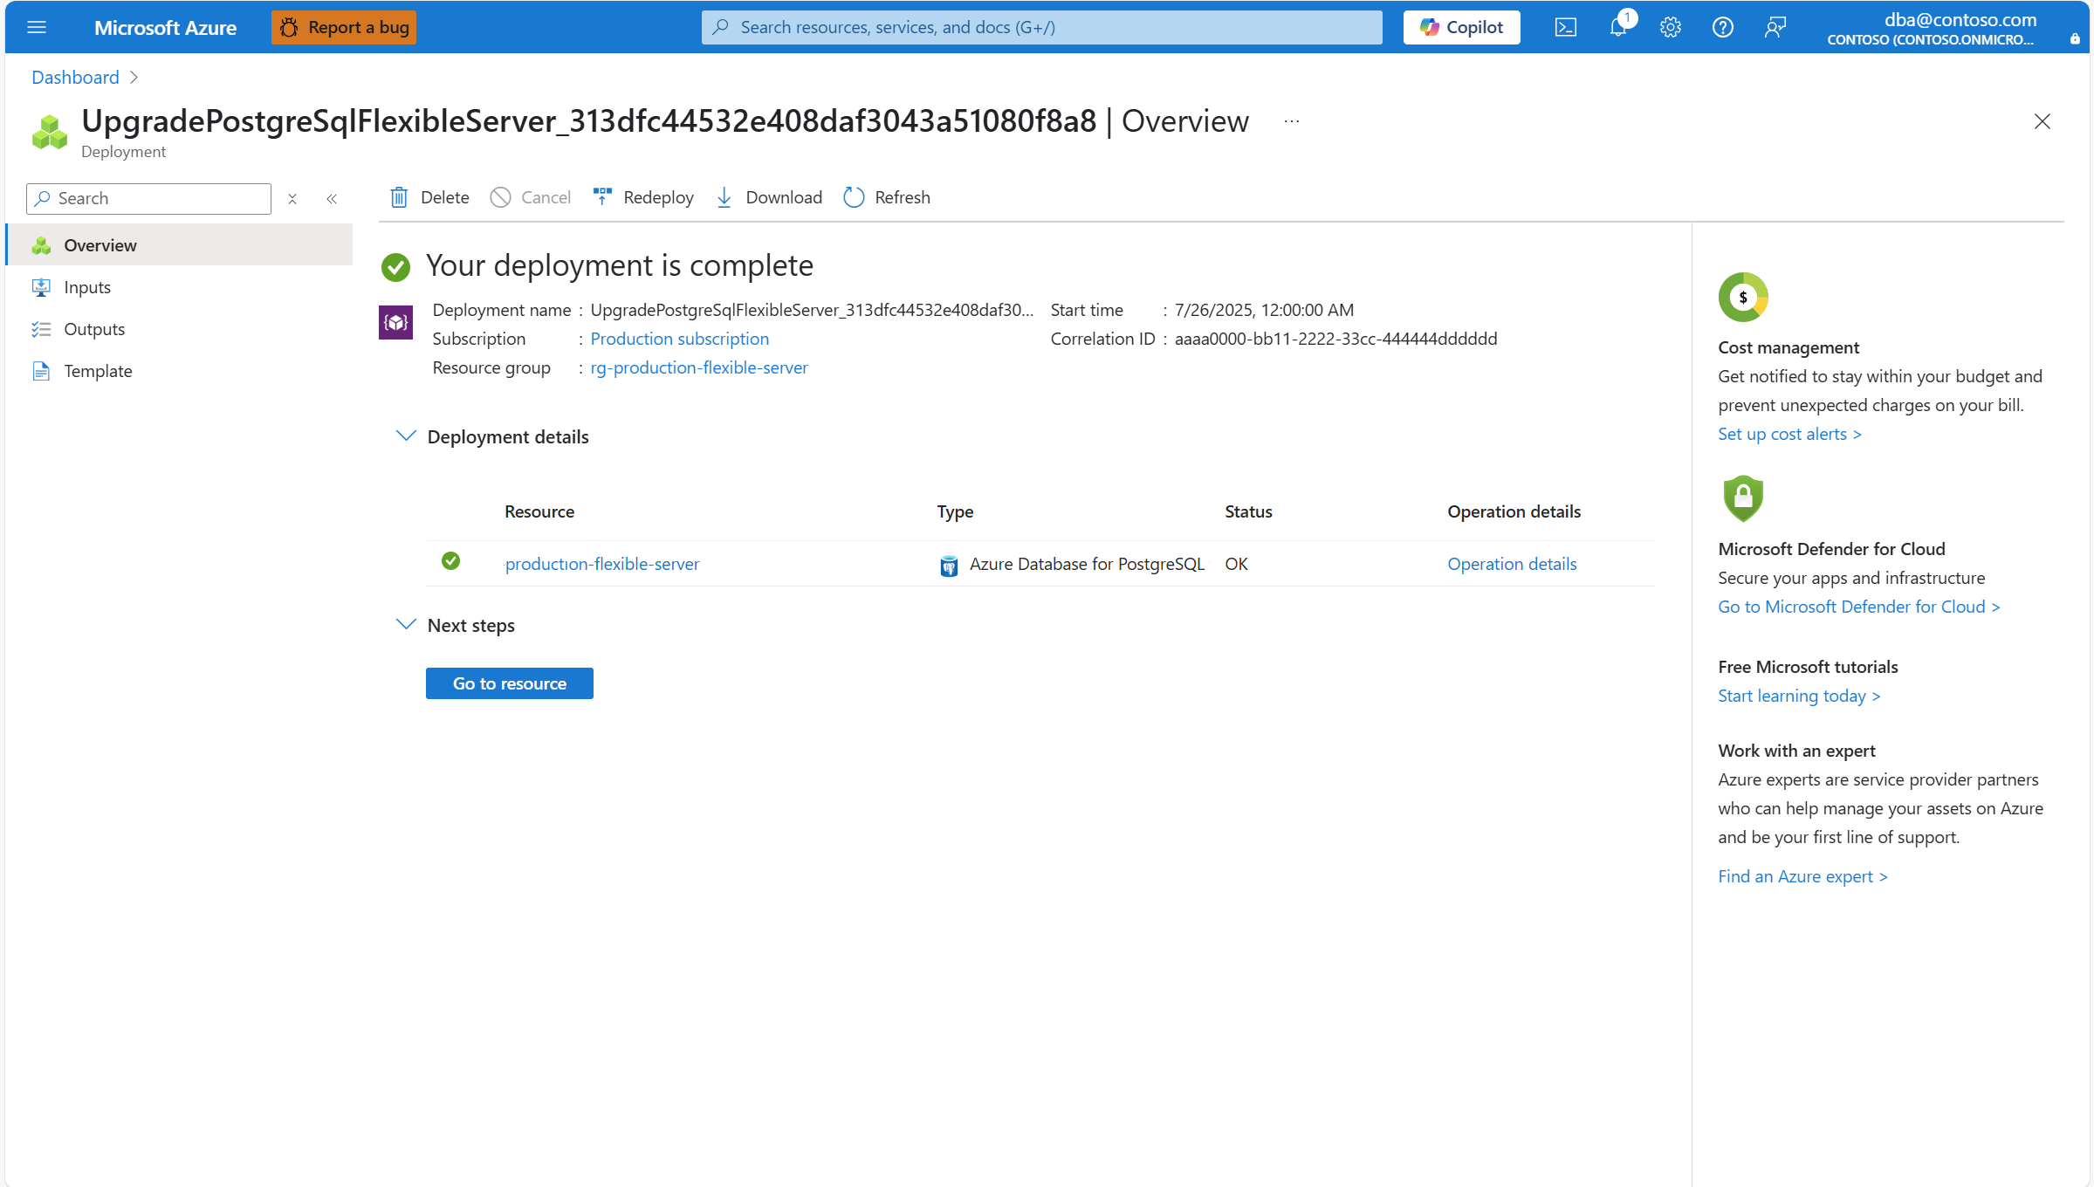Focus the top resource search field

coord(1041,27)
